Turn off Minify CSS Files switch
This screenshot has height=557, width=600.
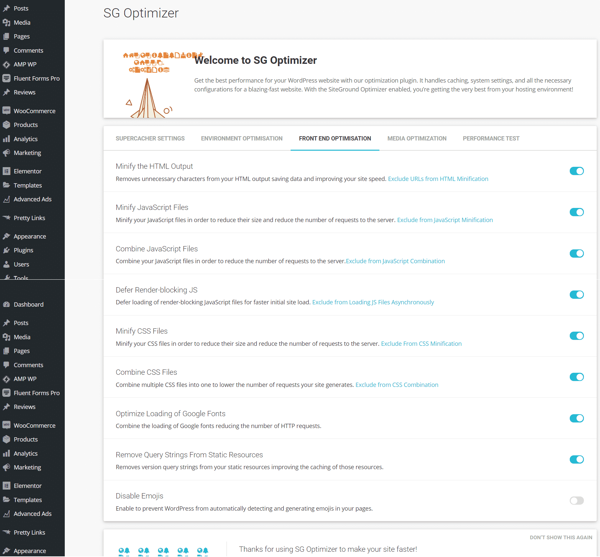click(x=577, y=336)
